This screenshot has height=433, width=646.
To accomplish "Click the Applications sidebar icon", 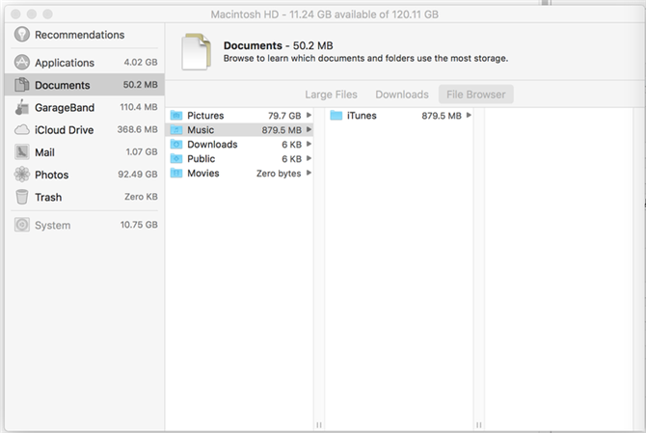I will [x=22, y=63].
